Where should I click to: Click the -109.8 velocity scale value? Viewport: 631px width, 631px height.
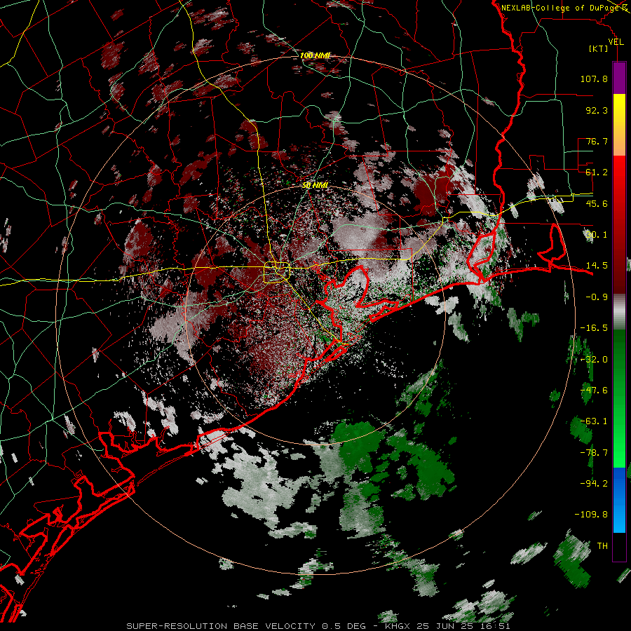click(x=591, y=515)
